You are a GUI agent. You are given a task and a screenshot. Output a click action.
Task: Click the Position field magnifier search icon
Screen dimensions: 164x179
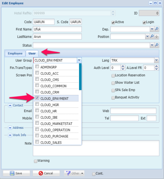152,37
